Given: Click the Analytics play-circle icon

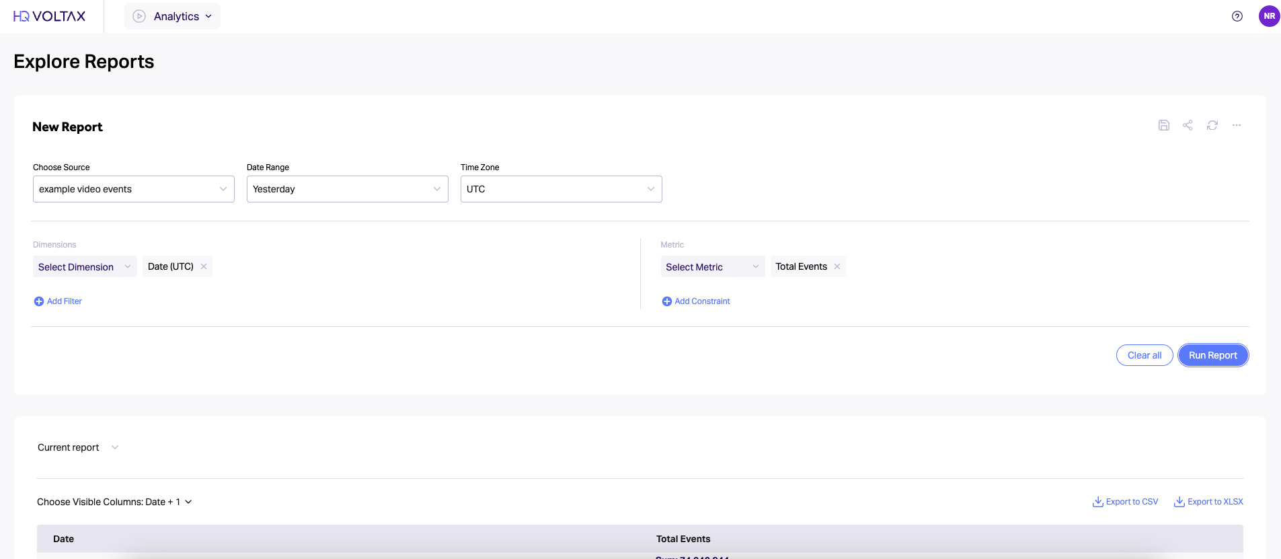Looking at the screenshot, I should pyautogui.click(x=139, y=16).
